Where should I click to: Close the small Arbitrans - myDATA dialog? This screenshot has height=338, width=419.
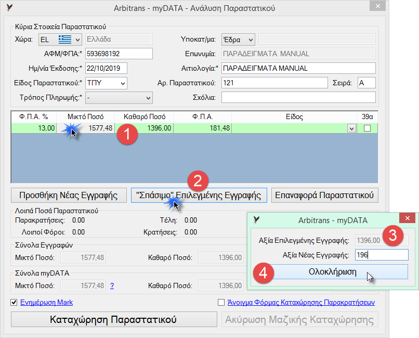[x=407, y=218]
